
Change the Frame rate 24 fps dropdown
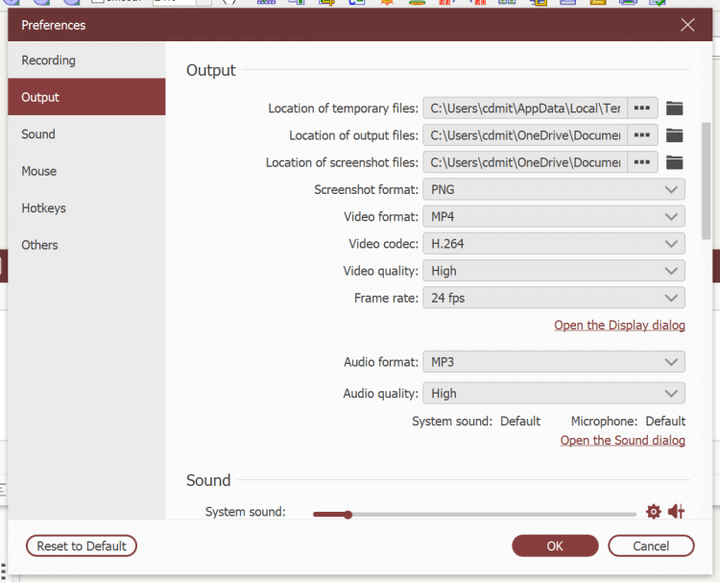[554, 298]
